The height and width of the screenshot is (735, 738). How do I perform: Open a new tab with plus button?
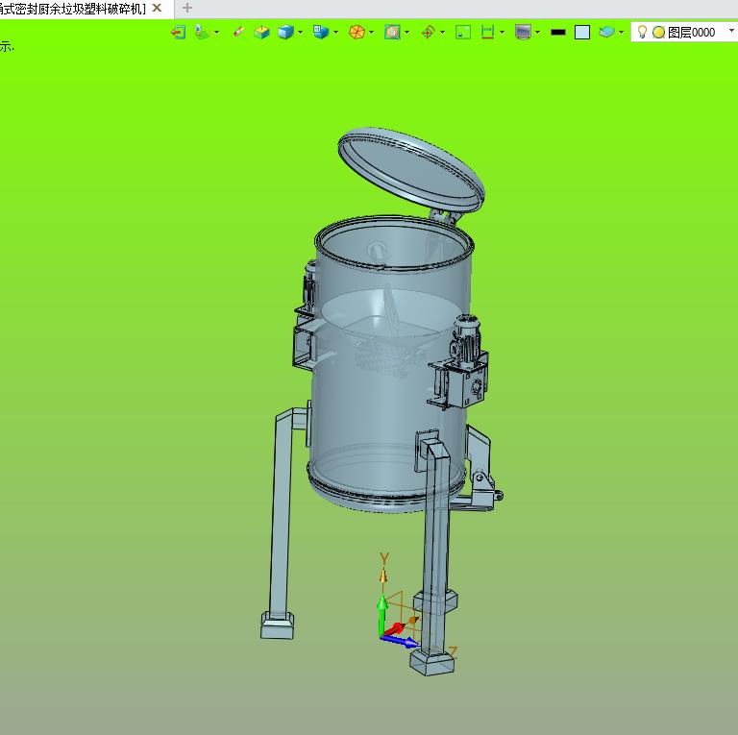(x=187, y=8)
